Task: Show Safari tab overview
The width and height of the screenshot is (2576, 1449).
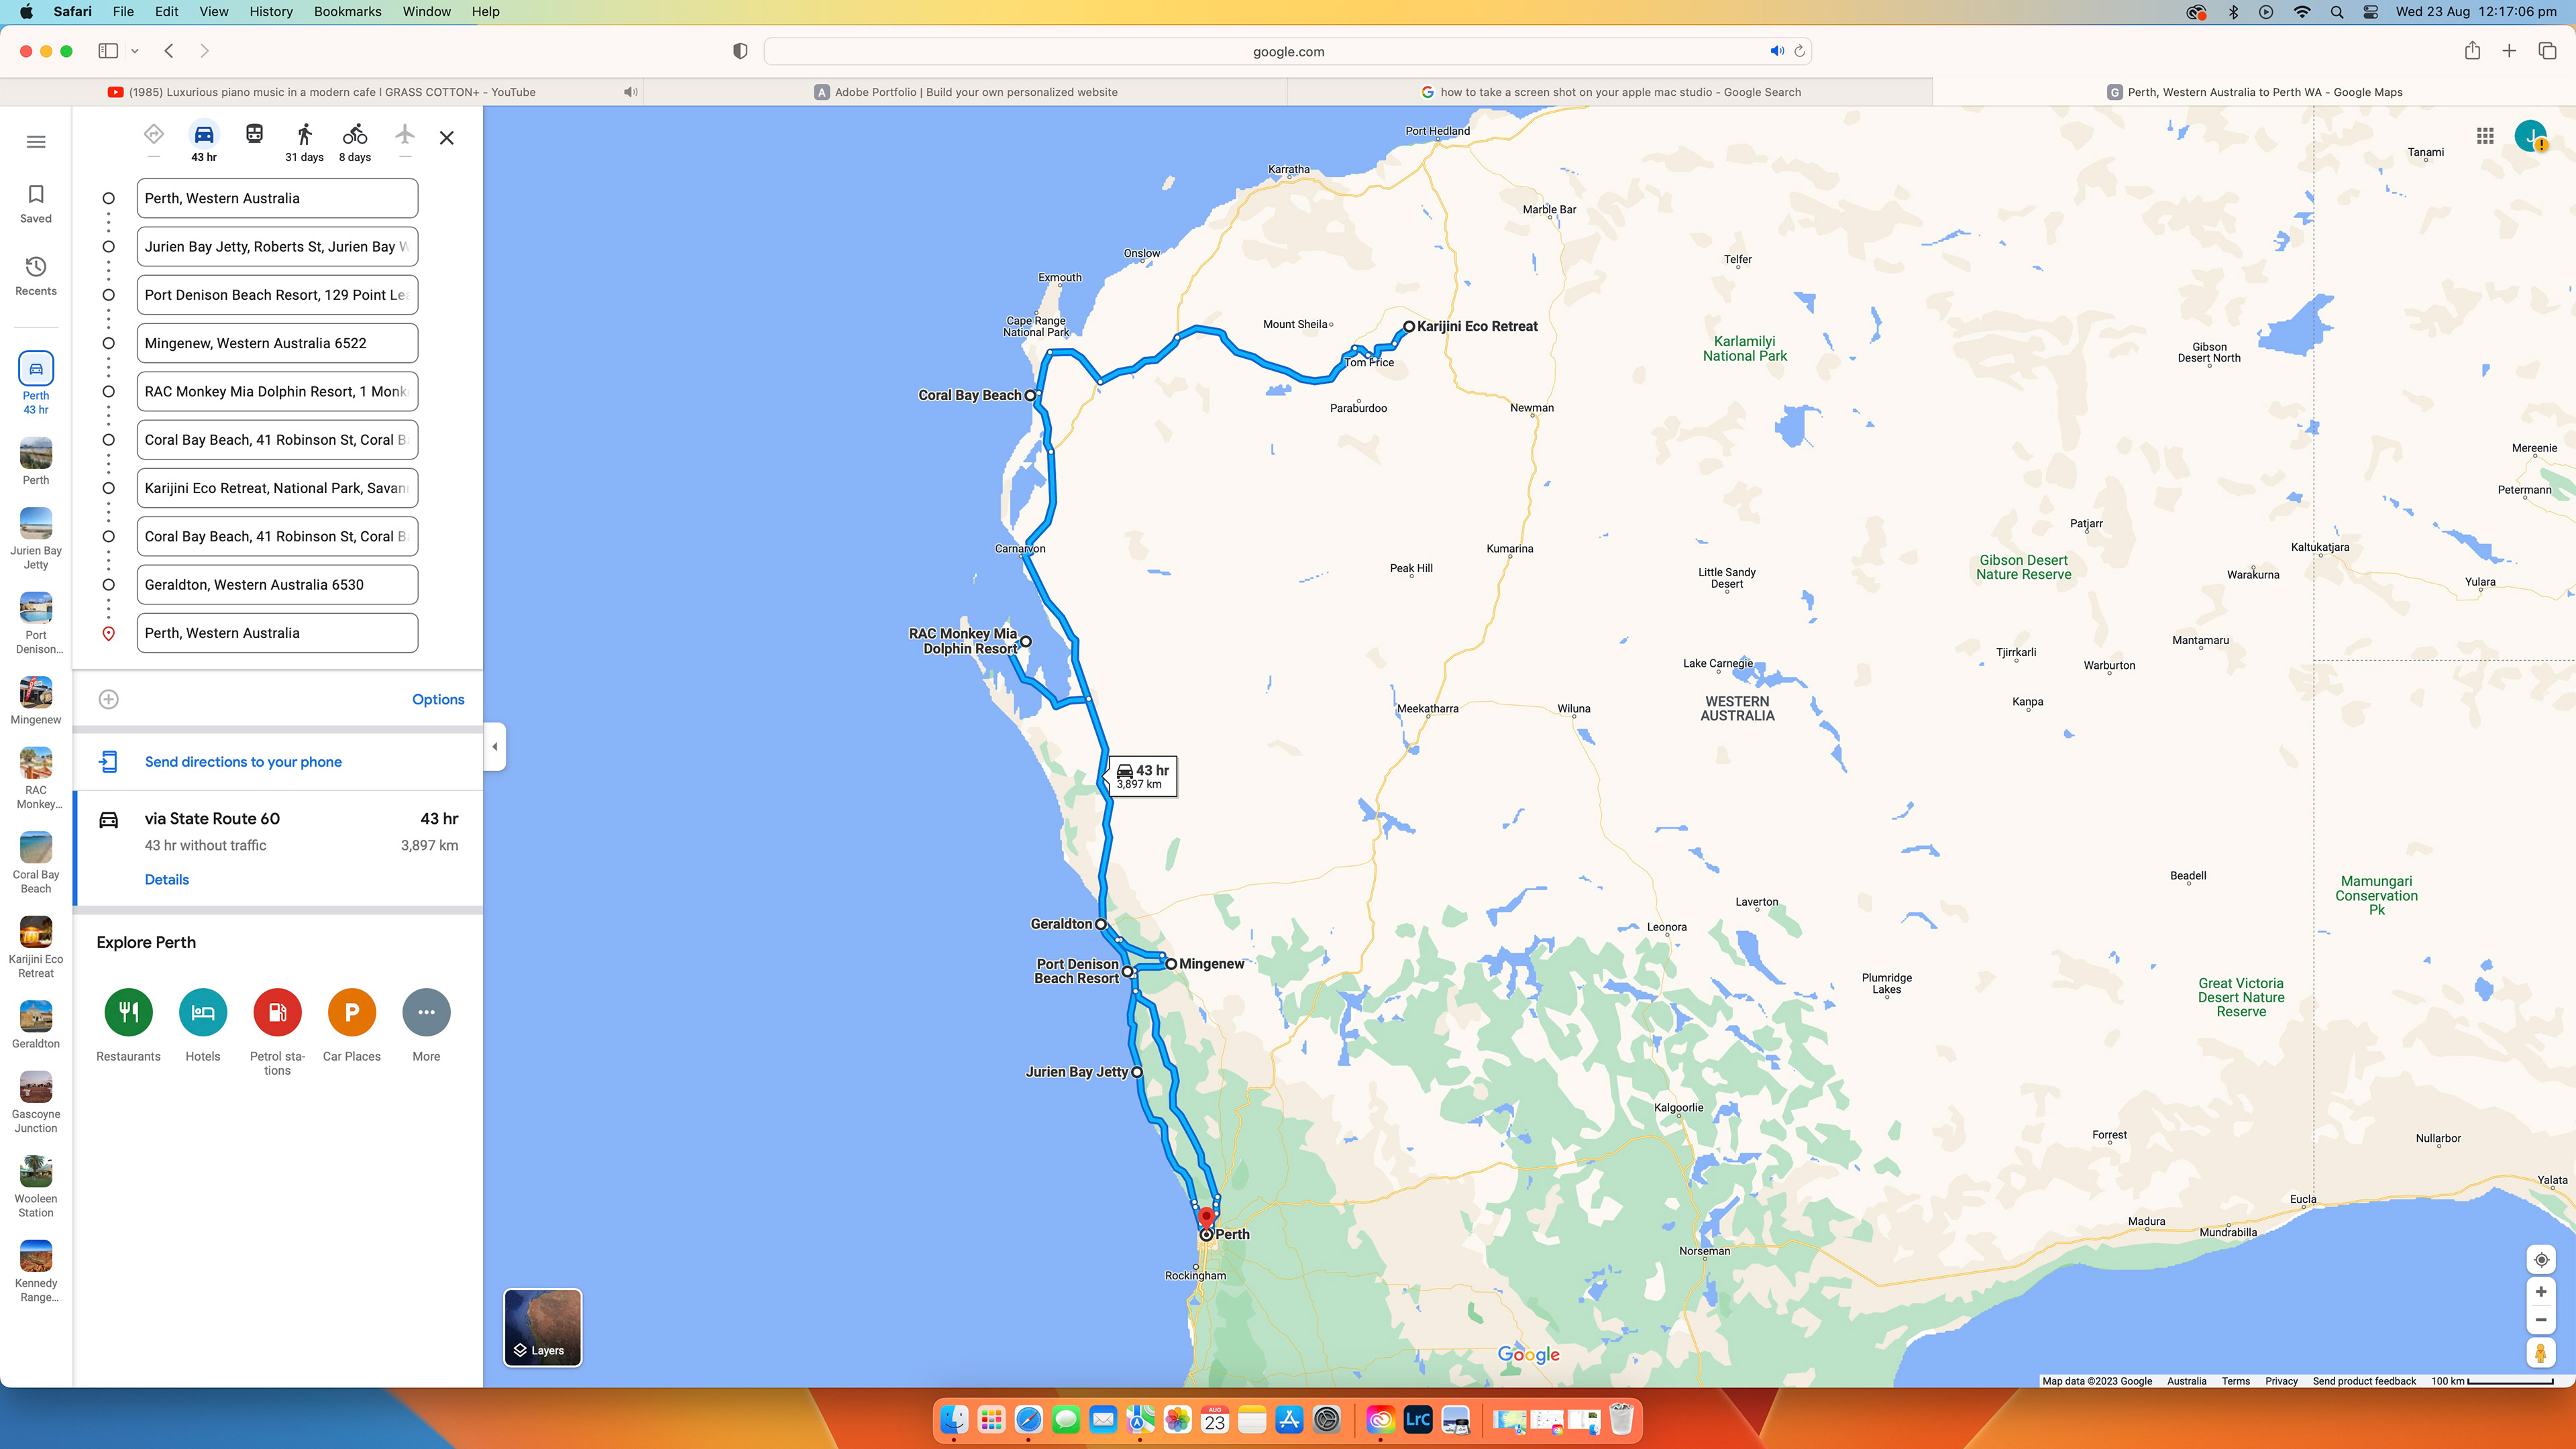Action: (x=2547, y=51)
